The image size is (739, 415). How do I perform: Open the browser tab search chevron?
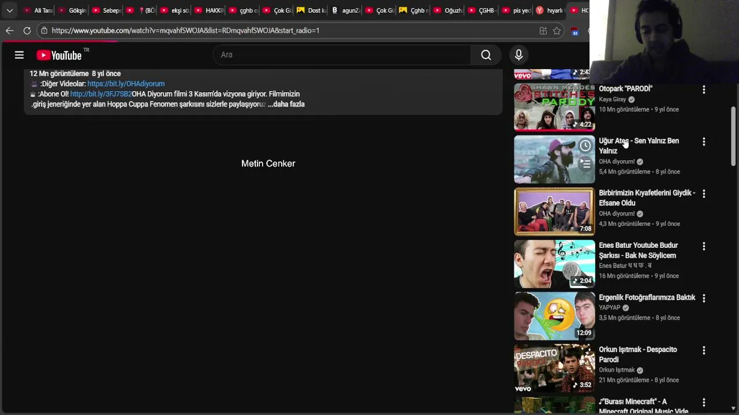(x=9, y=10)
